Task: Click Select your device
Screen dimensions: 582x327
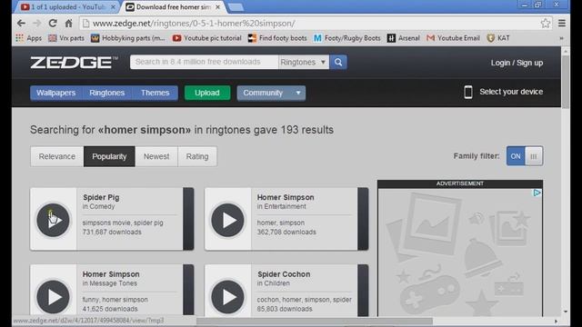Action: pos(511,92)
